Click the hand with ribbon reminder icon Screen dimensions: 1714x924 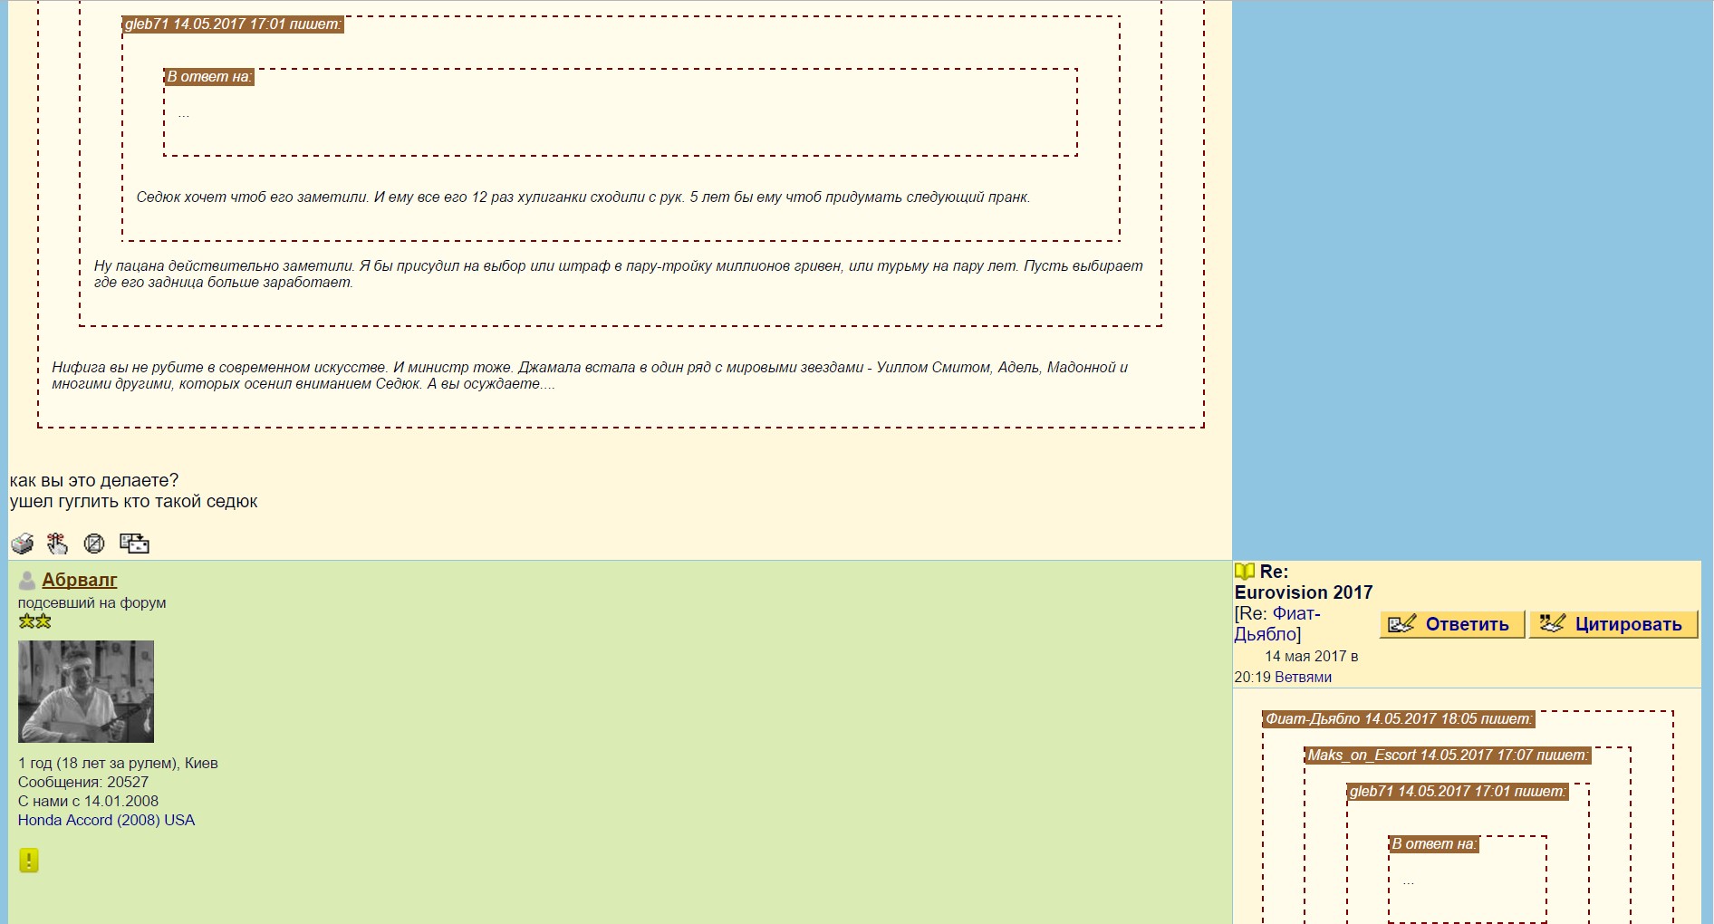[x=58, y=544]
